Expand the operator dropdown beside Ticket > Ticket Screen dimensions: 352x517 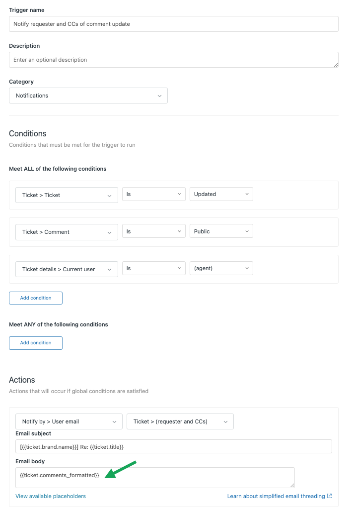[x=154, y=195]
